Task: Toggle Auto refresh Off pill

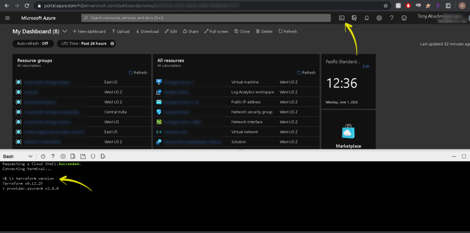Action: 33,43
